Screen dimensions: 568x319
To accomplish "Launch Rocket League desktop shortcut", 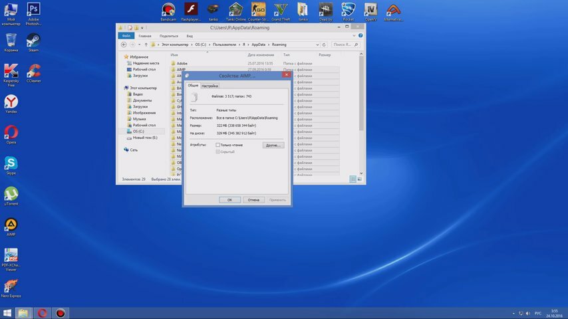I will [x=348, y=11].
